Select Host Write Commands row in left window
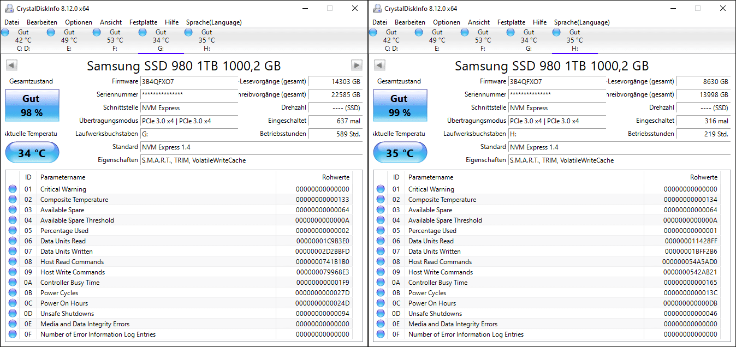Screen dimensions: 736x347 pos(180,272)
